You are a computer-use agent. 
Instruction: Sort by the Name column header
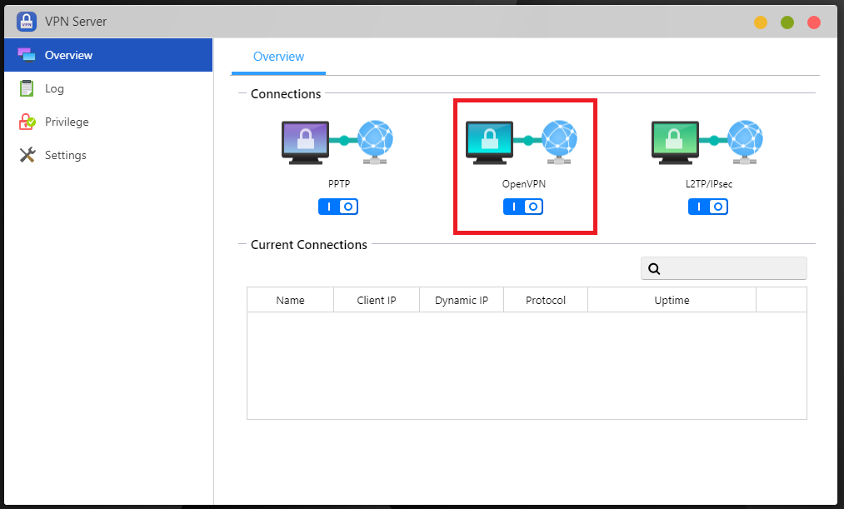coord(290,300)
